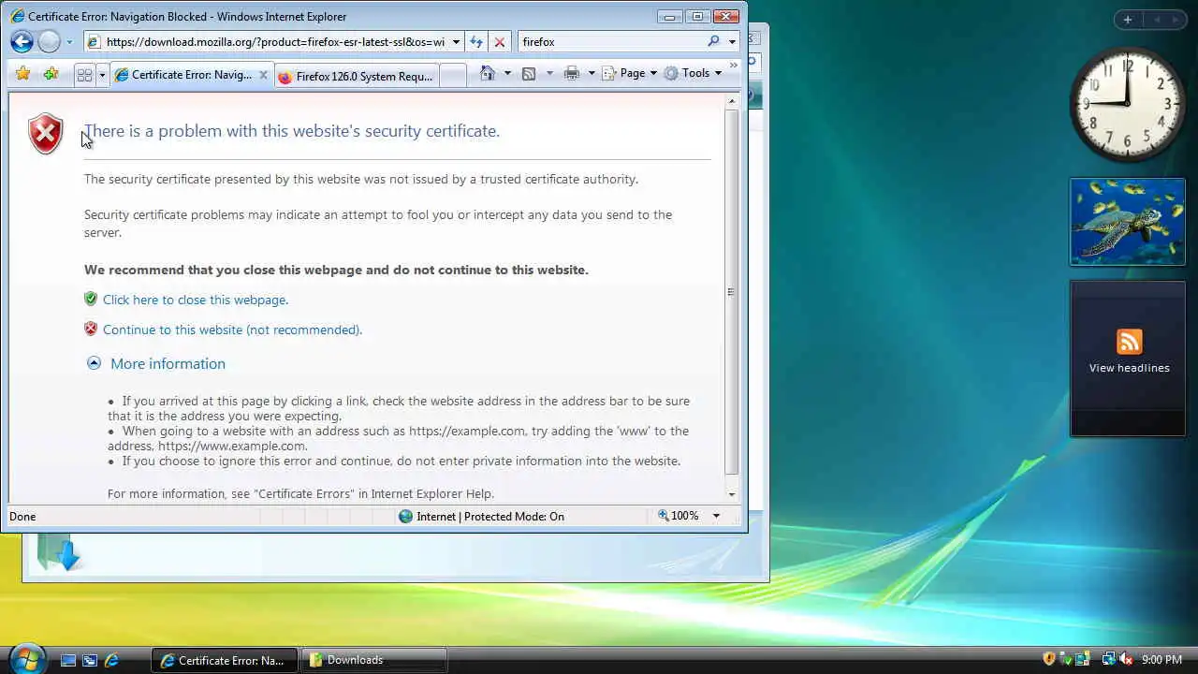Go back with the Back arrow button
Image resolution: width=1198 pixels, height=674 pixels.
click(x=22, y=41)
